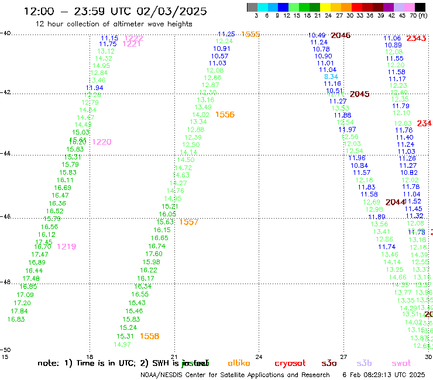Click the pink 1220 time marker

(x=102, y=142)
